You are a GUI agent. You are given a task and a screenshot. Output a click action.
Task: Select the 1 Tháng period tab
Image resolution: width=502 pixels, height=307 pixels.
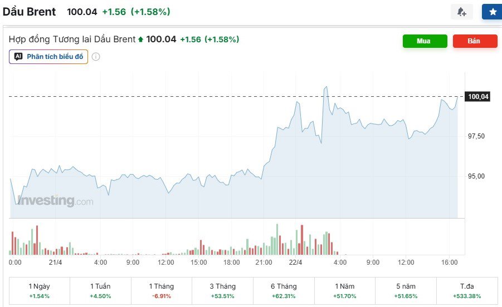[162, 291]
